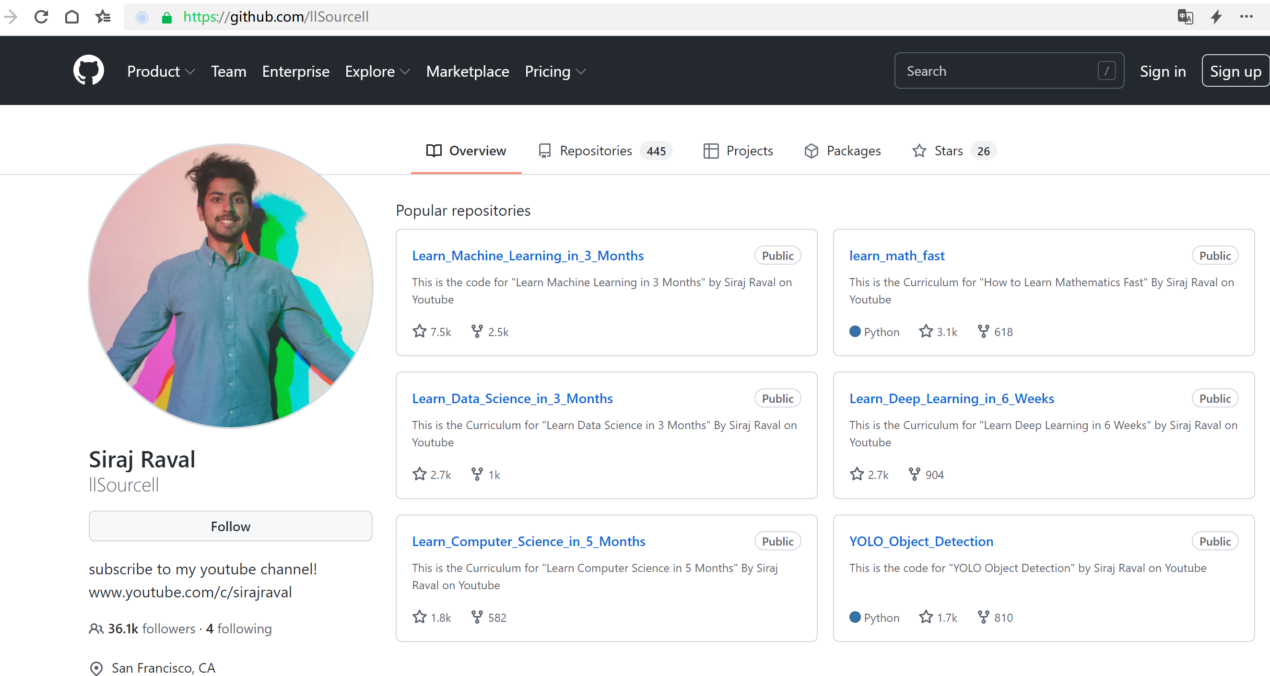The width and height of the screenshot is (1270, 676).
Task: Click the Siraj Raval name heading
Action: (142, 459)
